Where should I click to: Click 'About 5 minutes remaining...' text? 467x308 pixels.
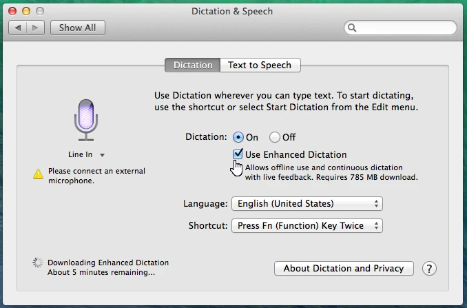[x=101, y=272]
